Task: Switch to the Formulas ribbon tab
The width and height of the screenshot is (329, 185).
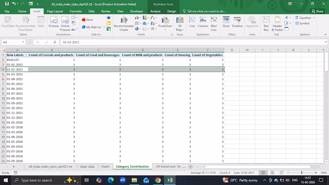Action: point(76,11)
